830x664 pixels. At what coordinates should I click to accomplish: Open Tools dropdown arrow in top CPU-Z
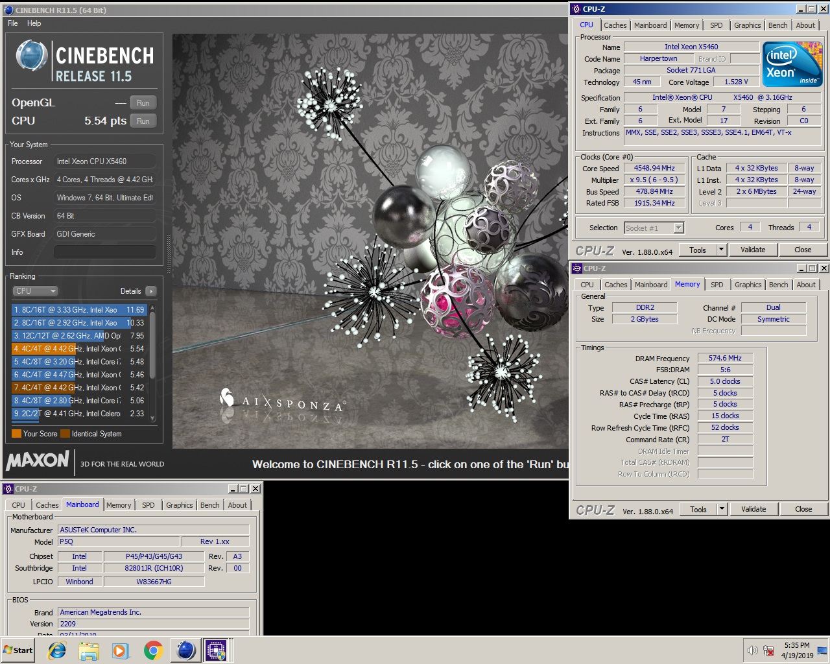[x=721, y=250]
